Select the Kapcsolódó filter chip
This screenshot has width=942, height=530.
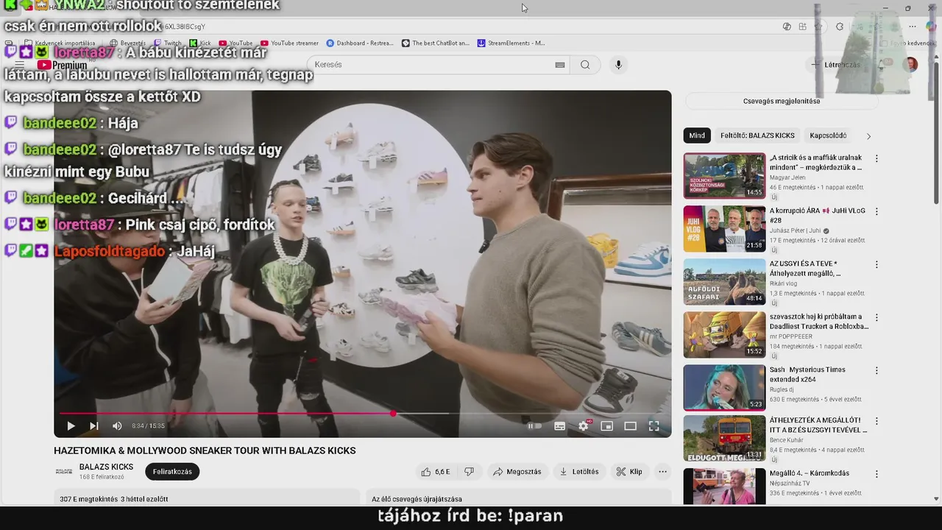pos(828,135)
